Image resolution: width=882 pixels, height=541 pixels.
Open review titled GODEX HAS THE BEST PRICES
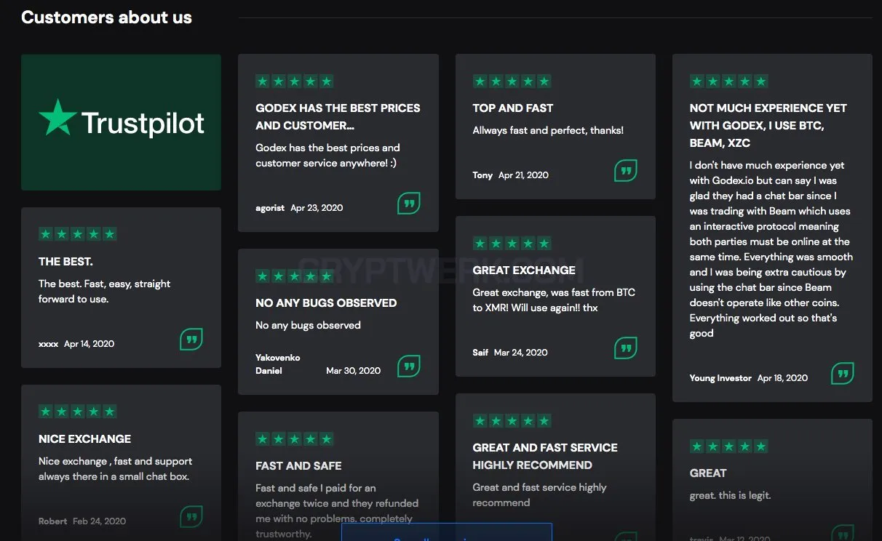338,116
